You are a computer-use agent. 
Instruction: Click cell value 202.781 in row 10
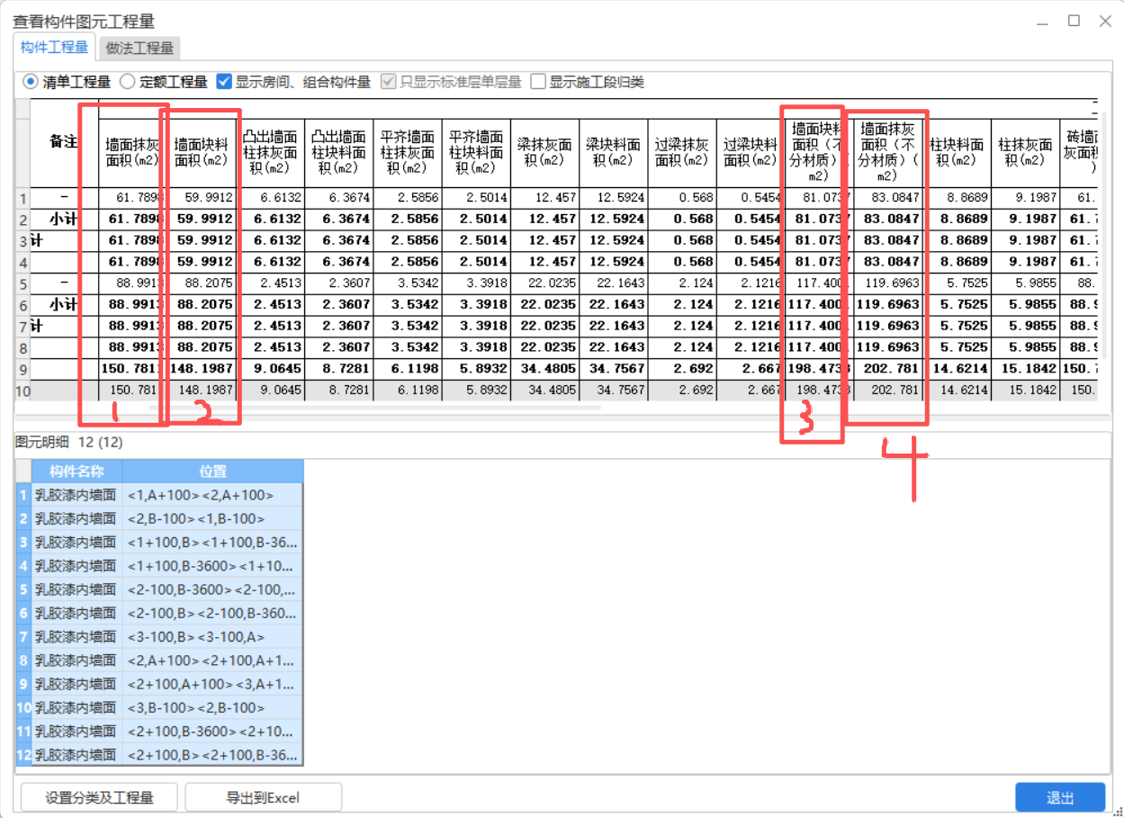point(890,391)
